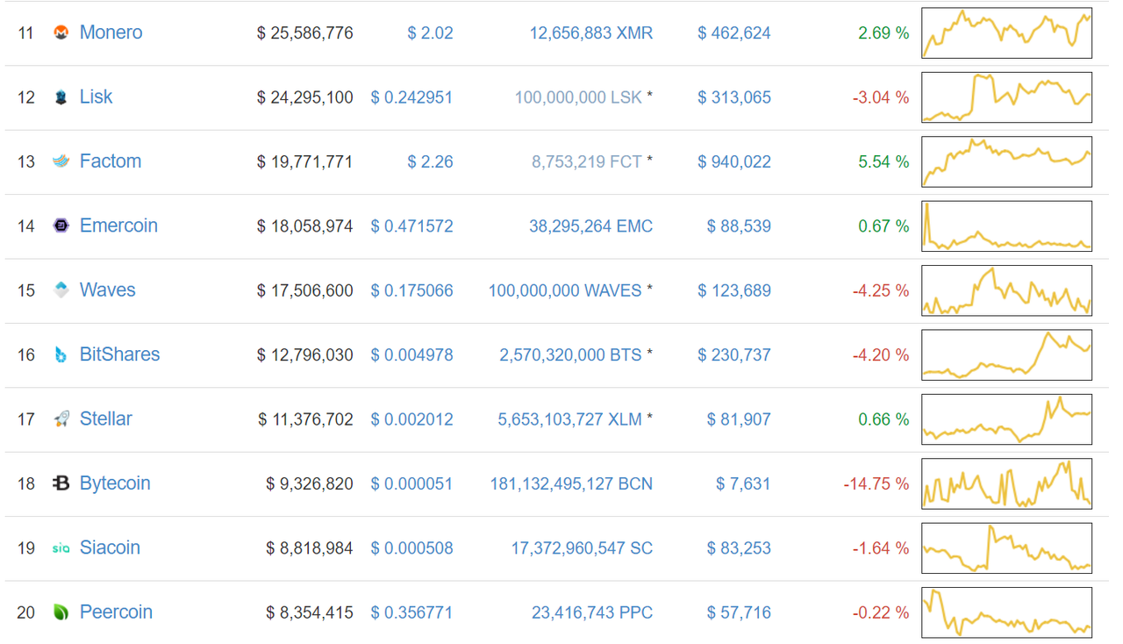This screenshot has height=644, width=1123.
Task: Open the Factom coin page link
Action: tap(111, 161)
